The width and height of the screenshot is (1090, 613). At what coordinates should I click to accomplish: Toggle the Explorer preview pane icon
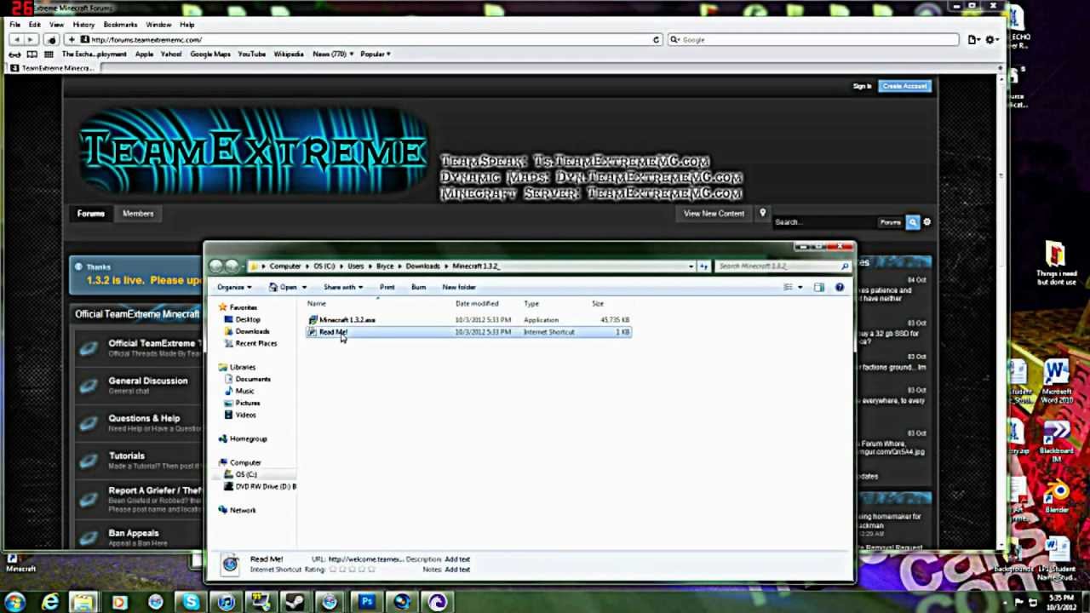click(x=819, y=287)
